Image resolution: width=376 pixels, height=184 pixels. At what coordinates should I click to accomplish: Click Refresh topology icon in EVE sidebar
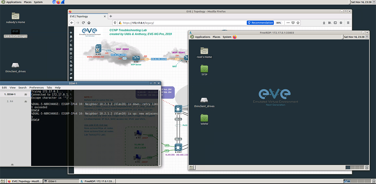click(71, 57)
